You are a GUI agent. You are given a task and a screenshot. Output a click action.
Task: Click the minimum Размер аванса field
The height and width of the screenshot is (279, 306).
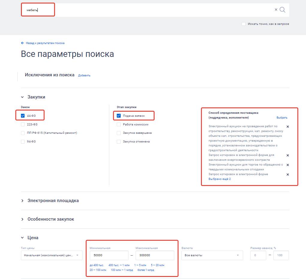click(258, 255)
